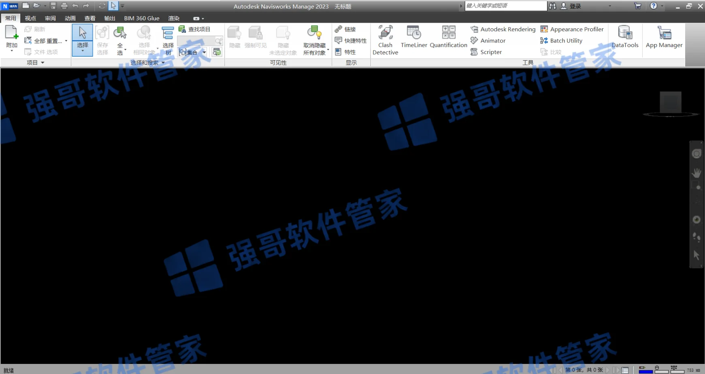Expand the Unhide All (取消隐藏所有对象) dropdown
Image resolution: width=705 pixels, height=374 pixels.
pyautogui.click(x=328, y=49)
